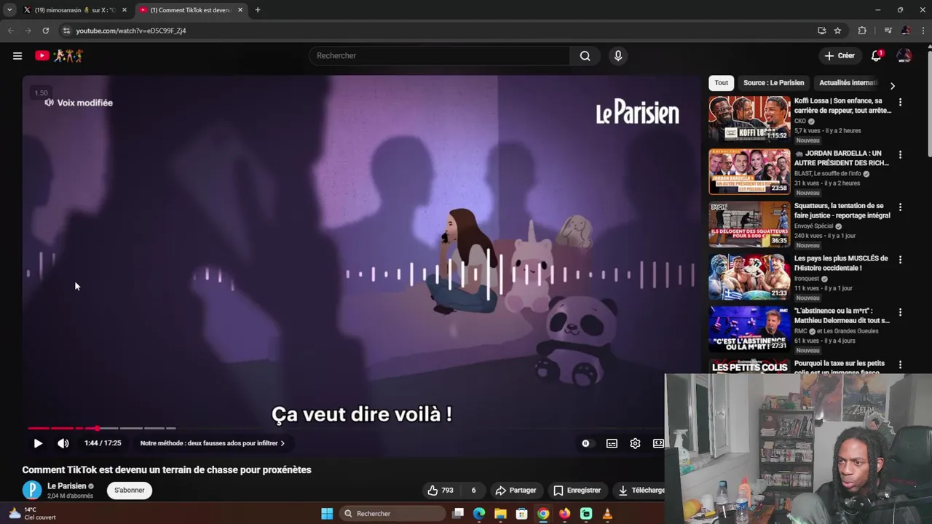
Task: Open the tab search dropdown
Action: pos(9,10)
